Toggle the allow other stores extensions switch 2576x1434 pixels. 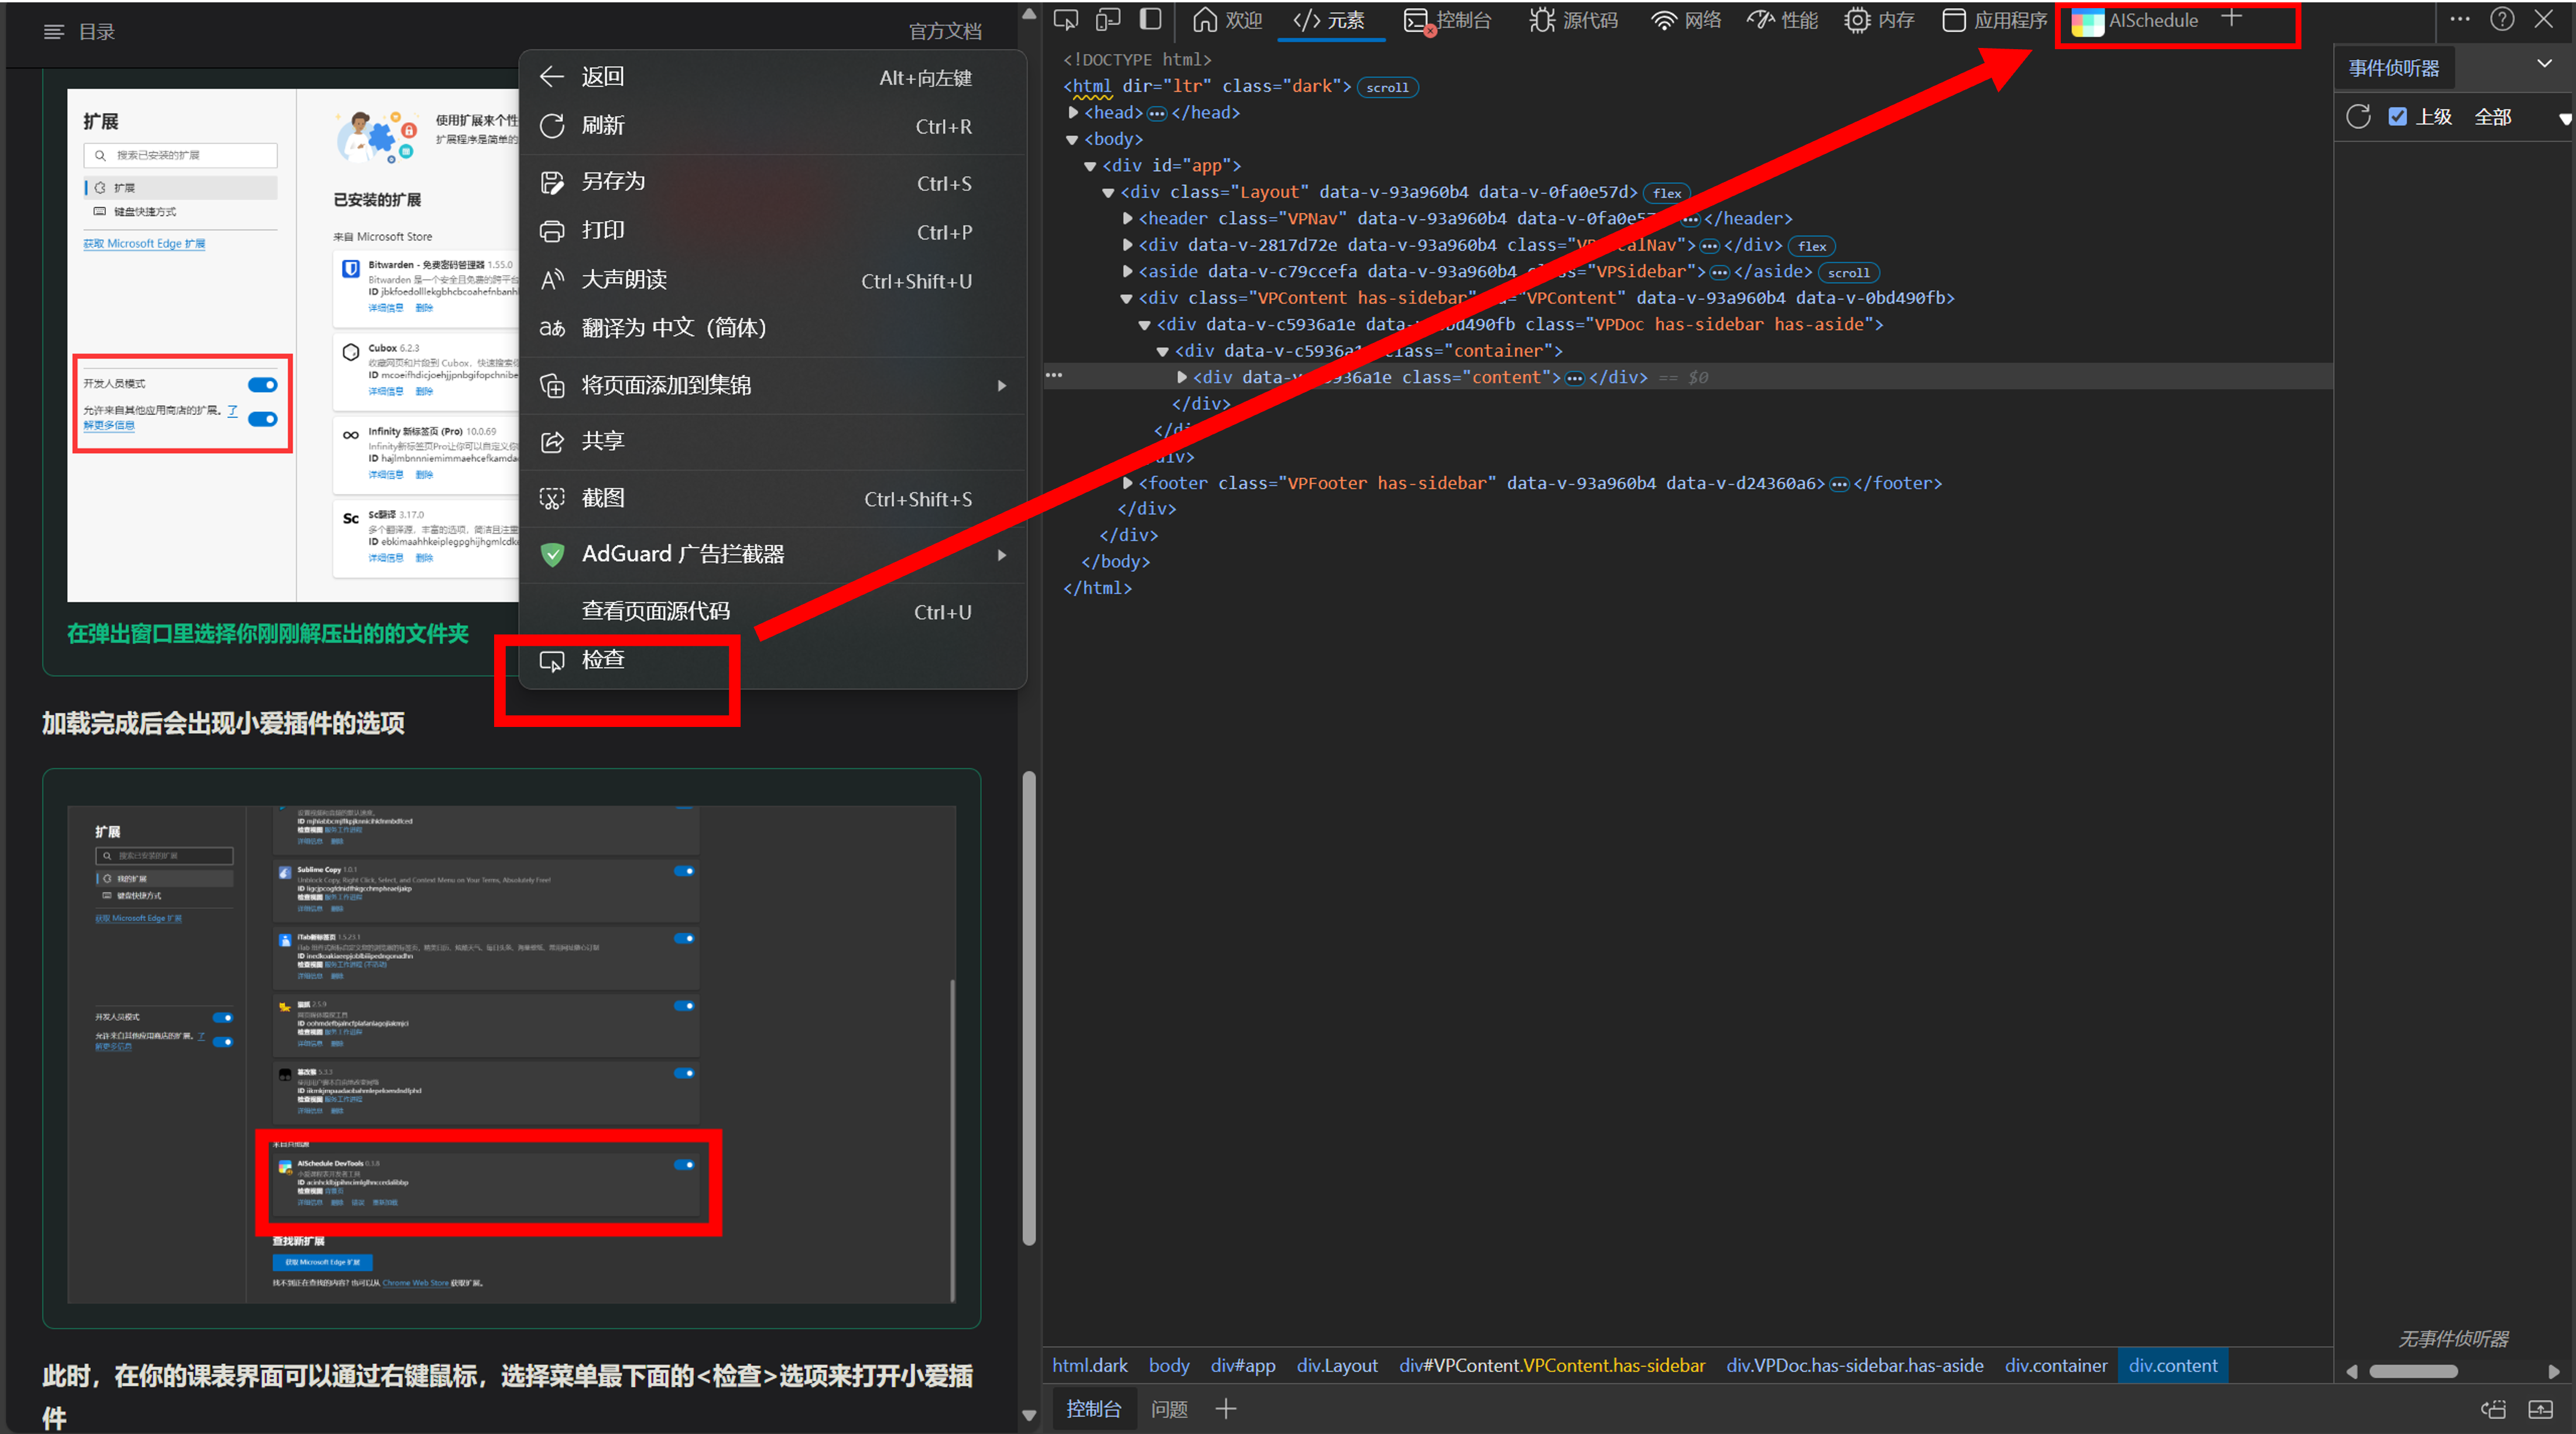263,419
